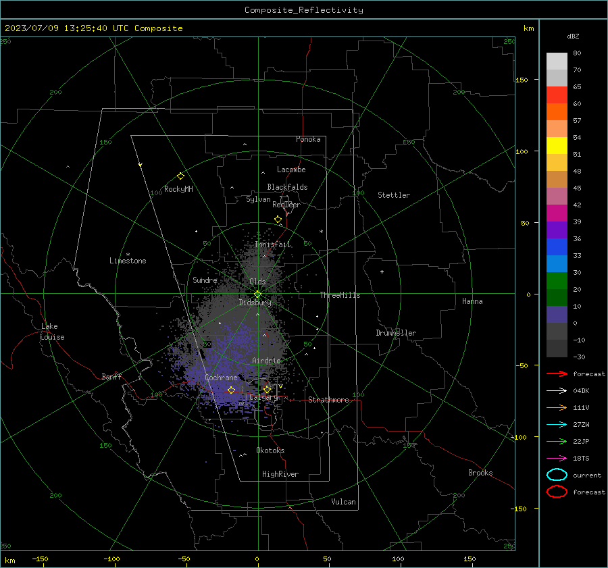Click the Airdrie city label
608x568 pixels.
pyautogui.click(x=266, y=361)
